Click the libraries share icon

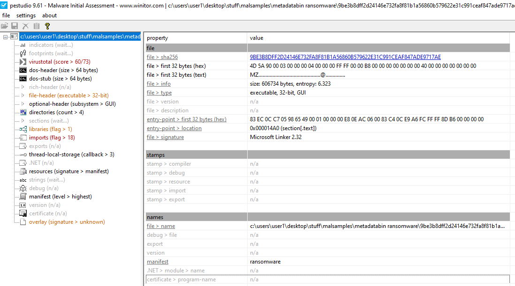click(23, 129)
